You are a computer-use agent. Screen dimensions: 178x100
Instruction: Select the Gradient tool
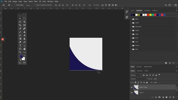point(20,39)
